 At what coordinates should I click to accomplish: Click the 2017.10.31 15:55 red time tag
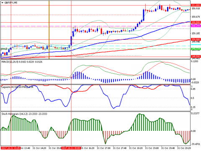(x=71, y=148)
